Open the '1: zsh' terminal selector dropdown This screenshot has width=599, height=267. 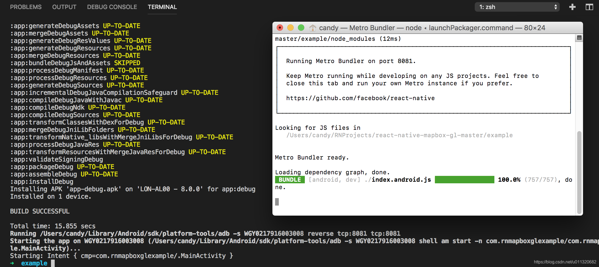click(x=517, y=7)
